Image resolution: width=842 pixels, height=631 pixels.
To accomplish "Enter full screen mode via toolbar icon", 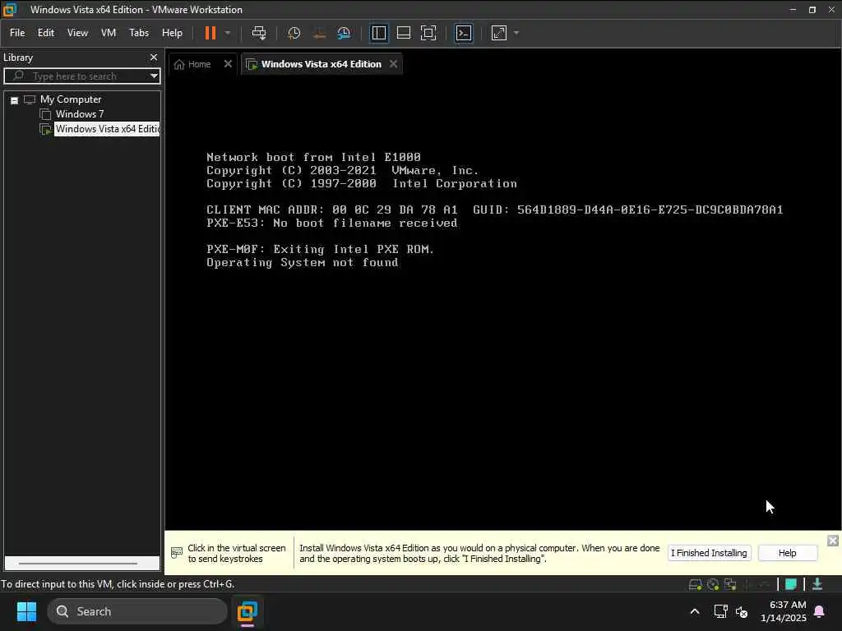I will pyautogui.click(x=428, y=33).
